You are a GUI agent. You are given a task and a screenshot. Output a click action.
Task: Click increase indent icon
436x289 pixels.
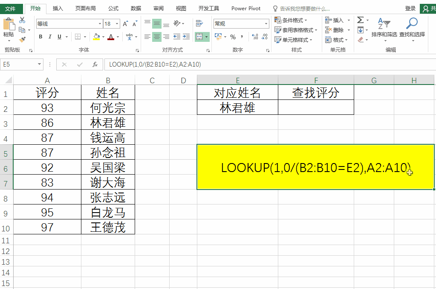[x=186, y=36]
